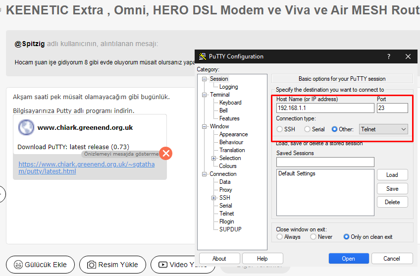Screen dimensions: 420x276
Task: Remove link preview with orange X icon
Action: point(166,153)
